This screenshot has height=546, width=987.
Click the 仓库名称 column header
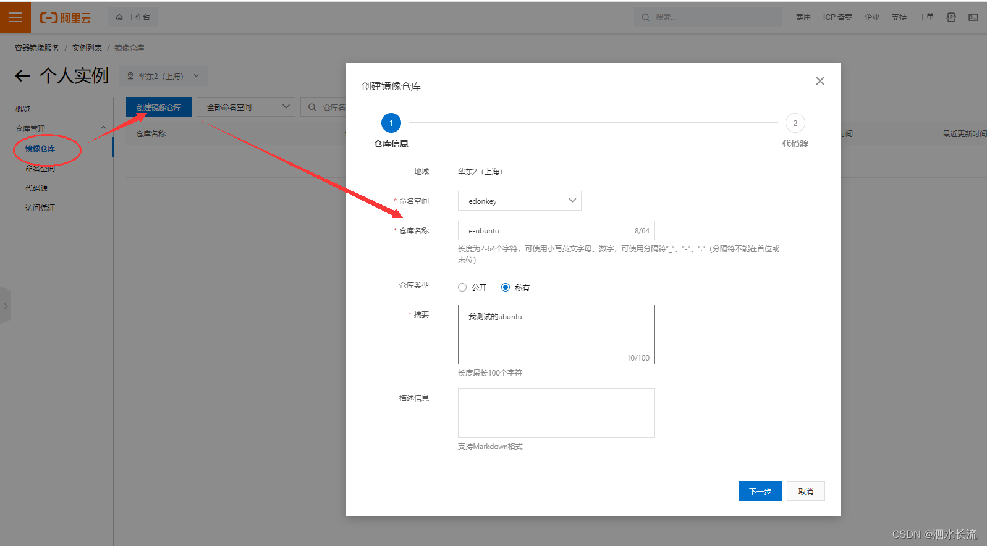point(151,133)
